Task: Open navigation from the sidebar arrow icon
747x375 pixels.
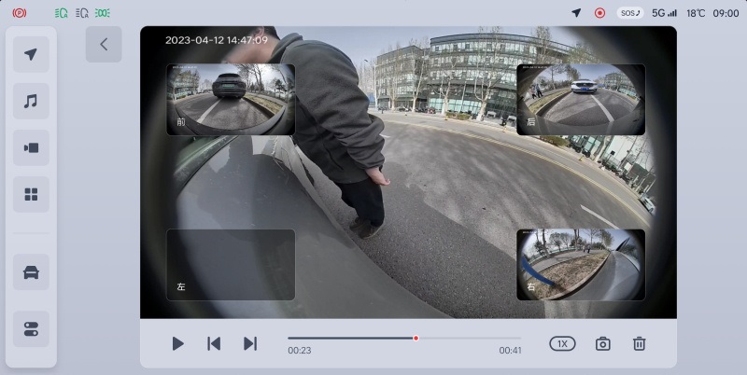Action: (31, 55)
